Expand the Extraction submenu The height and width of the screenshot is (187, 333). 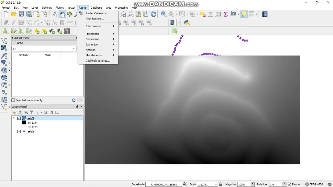98,44
